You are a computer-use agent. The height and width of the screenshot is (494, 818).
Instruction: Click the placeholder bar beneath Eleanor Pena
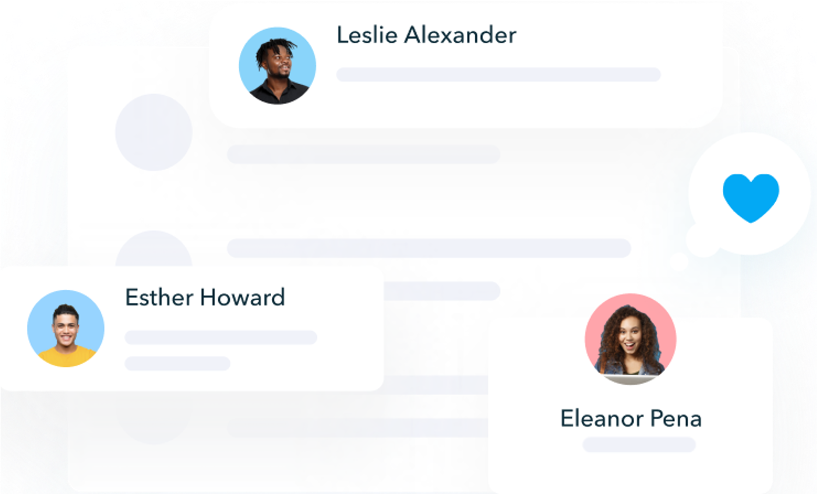639,444
